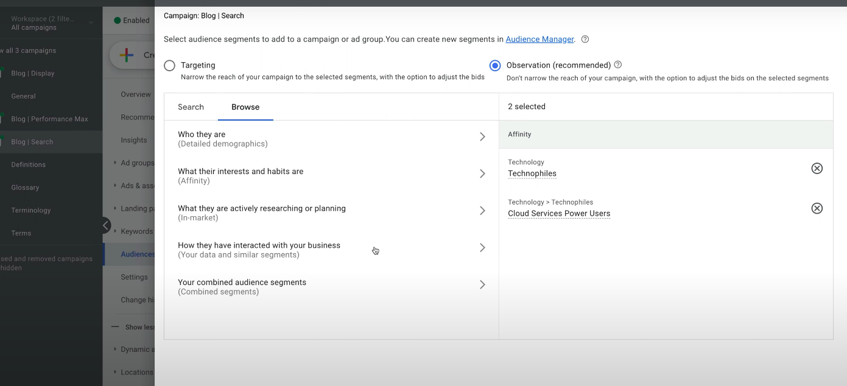
Task: Click the green Enabled status dot
Action: coord(116,20)
